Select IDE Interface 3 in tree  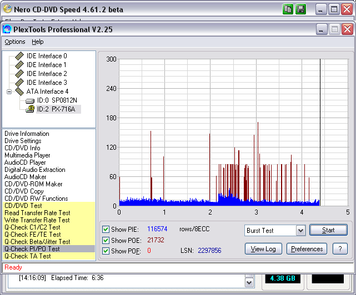47,83
